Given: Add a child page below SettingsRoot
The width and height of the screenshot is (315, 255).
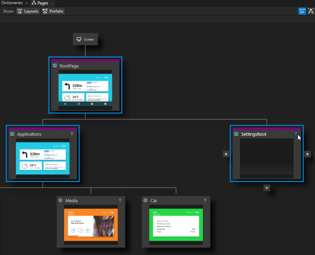Looking at the screenshot, I should (x=267, y=187).
